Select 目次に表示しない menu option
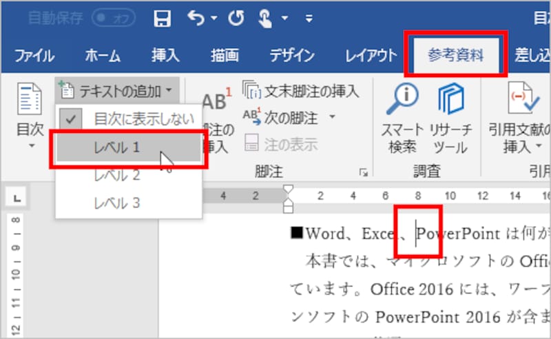Screen dimensions: 551x339 coord(129,120)
